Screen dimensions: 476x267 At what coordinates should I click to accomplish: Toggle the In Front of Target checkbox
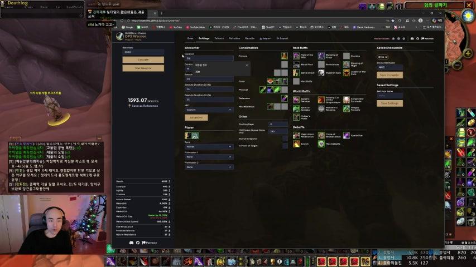pyautogui.click(x=285, y=145)
